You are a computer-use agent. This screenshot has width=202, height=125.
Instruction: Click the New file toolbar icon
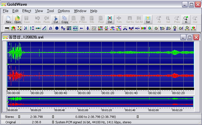(8, 19)
